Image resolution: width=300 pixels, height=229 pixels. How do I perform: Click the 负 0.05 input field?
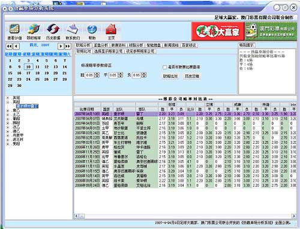137,75
